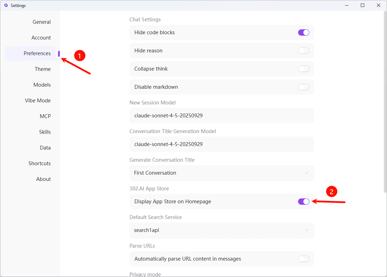
Task: Enable automatic URL content parsing
Action: [x=303, y=258]
